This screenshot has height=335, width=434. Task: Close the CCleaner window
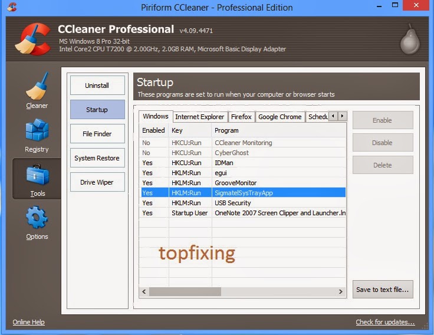(416, 5)
